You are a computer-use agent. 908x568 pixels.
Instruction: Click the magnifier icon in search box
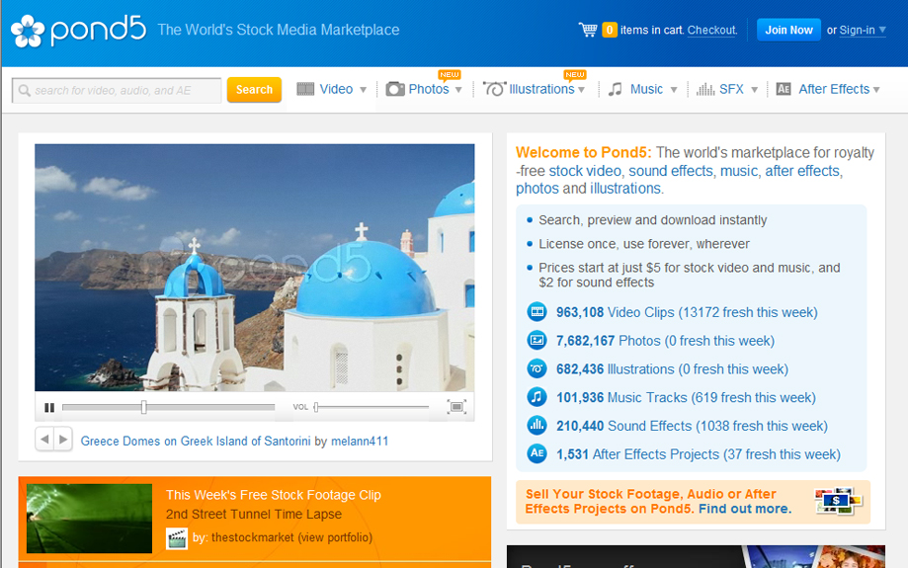click(x=25, y=91)
